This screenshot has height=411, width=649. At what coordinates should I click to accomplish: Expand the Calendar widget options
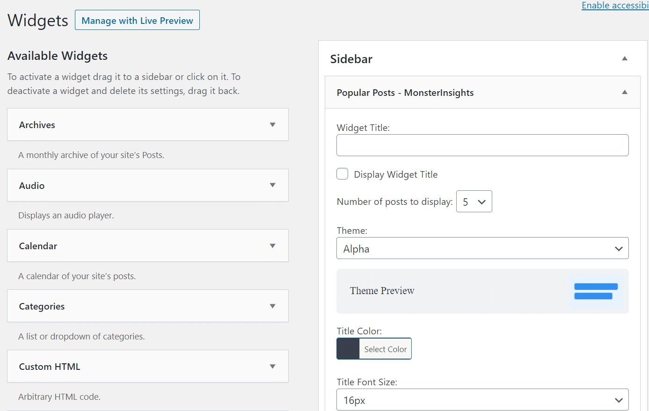(x=272, y=245)
